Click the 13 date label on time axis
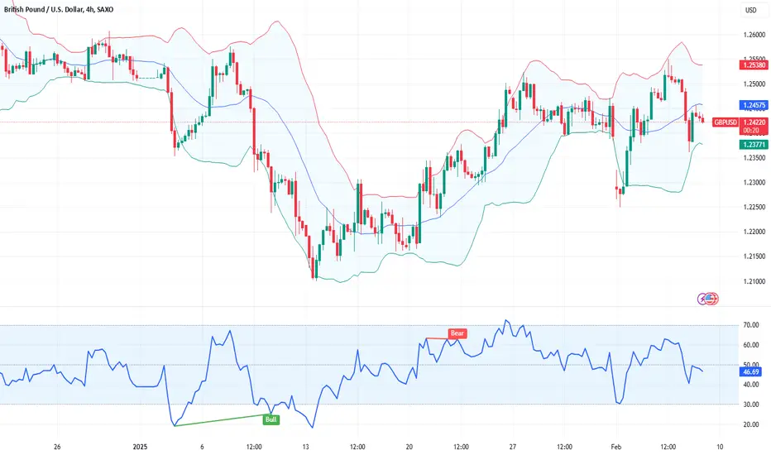Screen dimensions: 771x455 (x=305, y=447)
